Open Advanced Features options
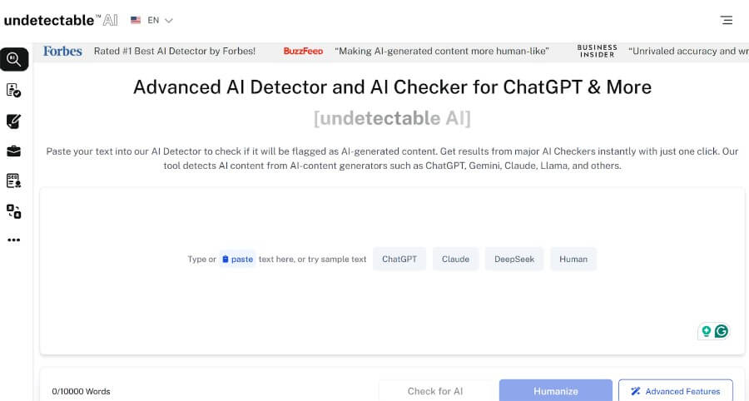The image size is (749, 401). point(675,391)
